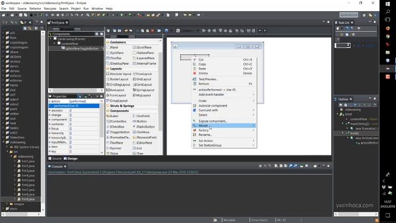Pick SpringLayout from the palette
396x223 pixels.
(x=144, y=90)
